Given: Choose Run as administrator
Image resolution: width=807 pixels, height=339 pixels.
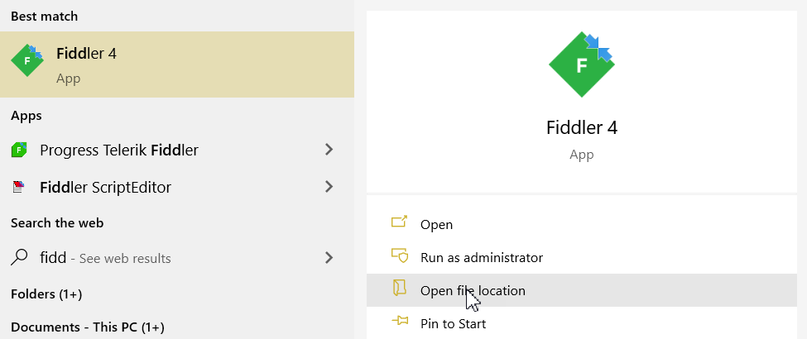Looking at the screenshot, I should tap(482, 257).
